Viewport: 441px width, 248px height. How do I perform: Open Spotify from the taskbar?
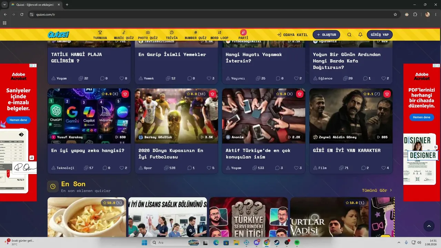[297, 242]
